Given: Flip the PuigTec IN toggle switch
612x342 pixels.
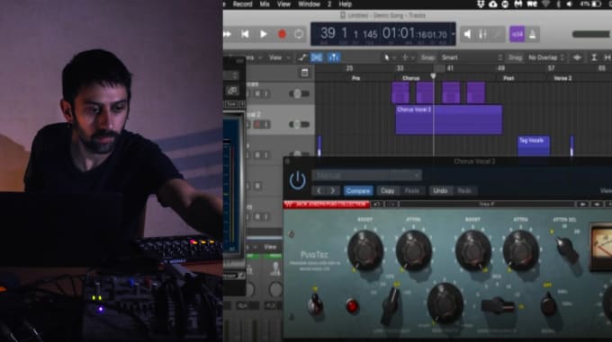Looking at the screenshot, I should click(315, 304).
